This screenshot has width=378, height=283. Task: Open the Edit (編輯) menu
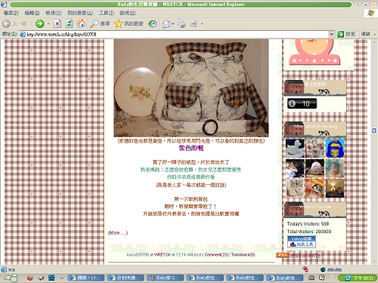(32, 13)
